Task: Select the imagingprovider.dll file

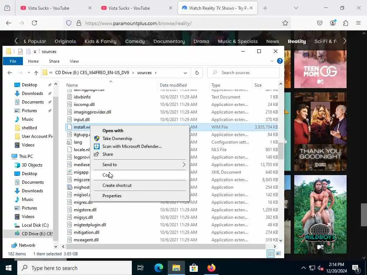Action: (92, 112)
